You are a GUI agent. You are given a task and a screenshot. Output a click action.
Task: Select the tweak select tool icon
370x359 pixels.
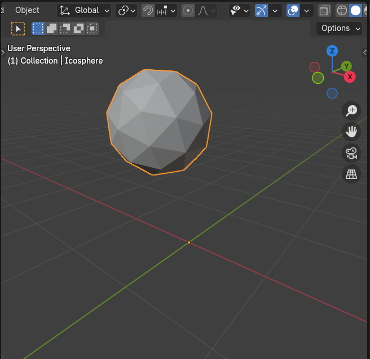[x=18, y=29]
